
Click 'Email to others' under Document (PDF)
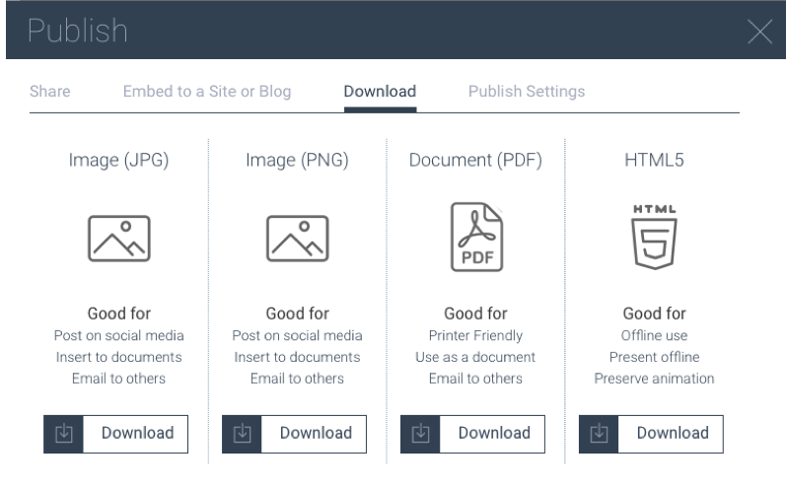click(x=475, y=379)
